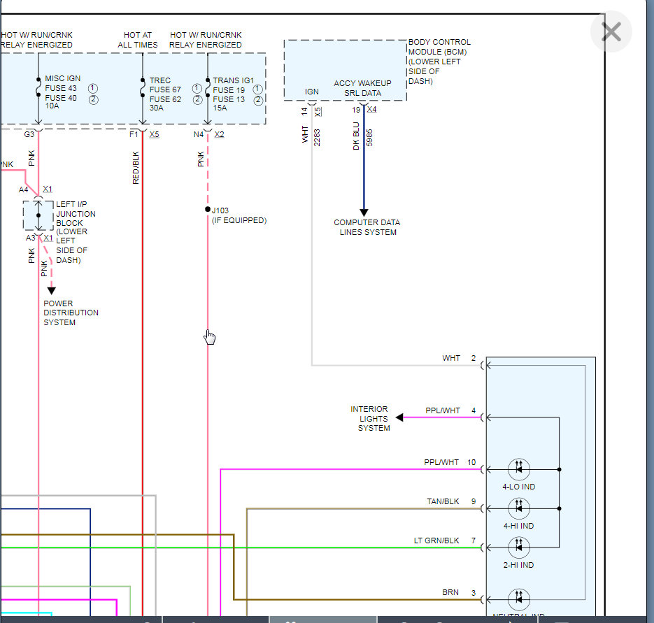Click the 'PPL/WHT' pin 10 label
This screenshot has width=654, height=623.
pos(441,462)
